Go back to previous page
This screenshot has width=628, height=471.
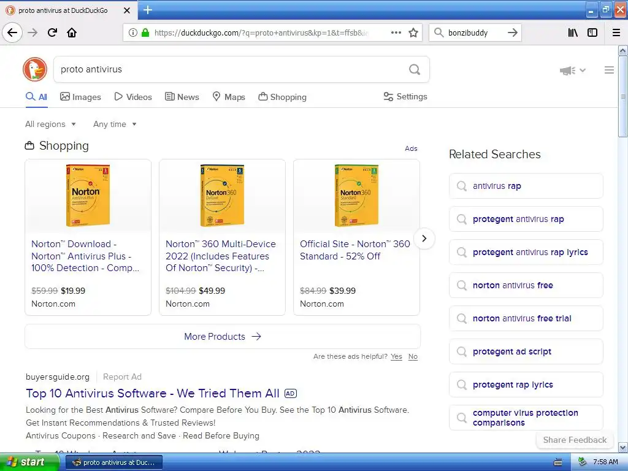coord(12,33)
